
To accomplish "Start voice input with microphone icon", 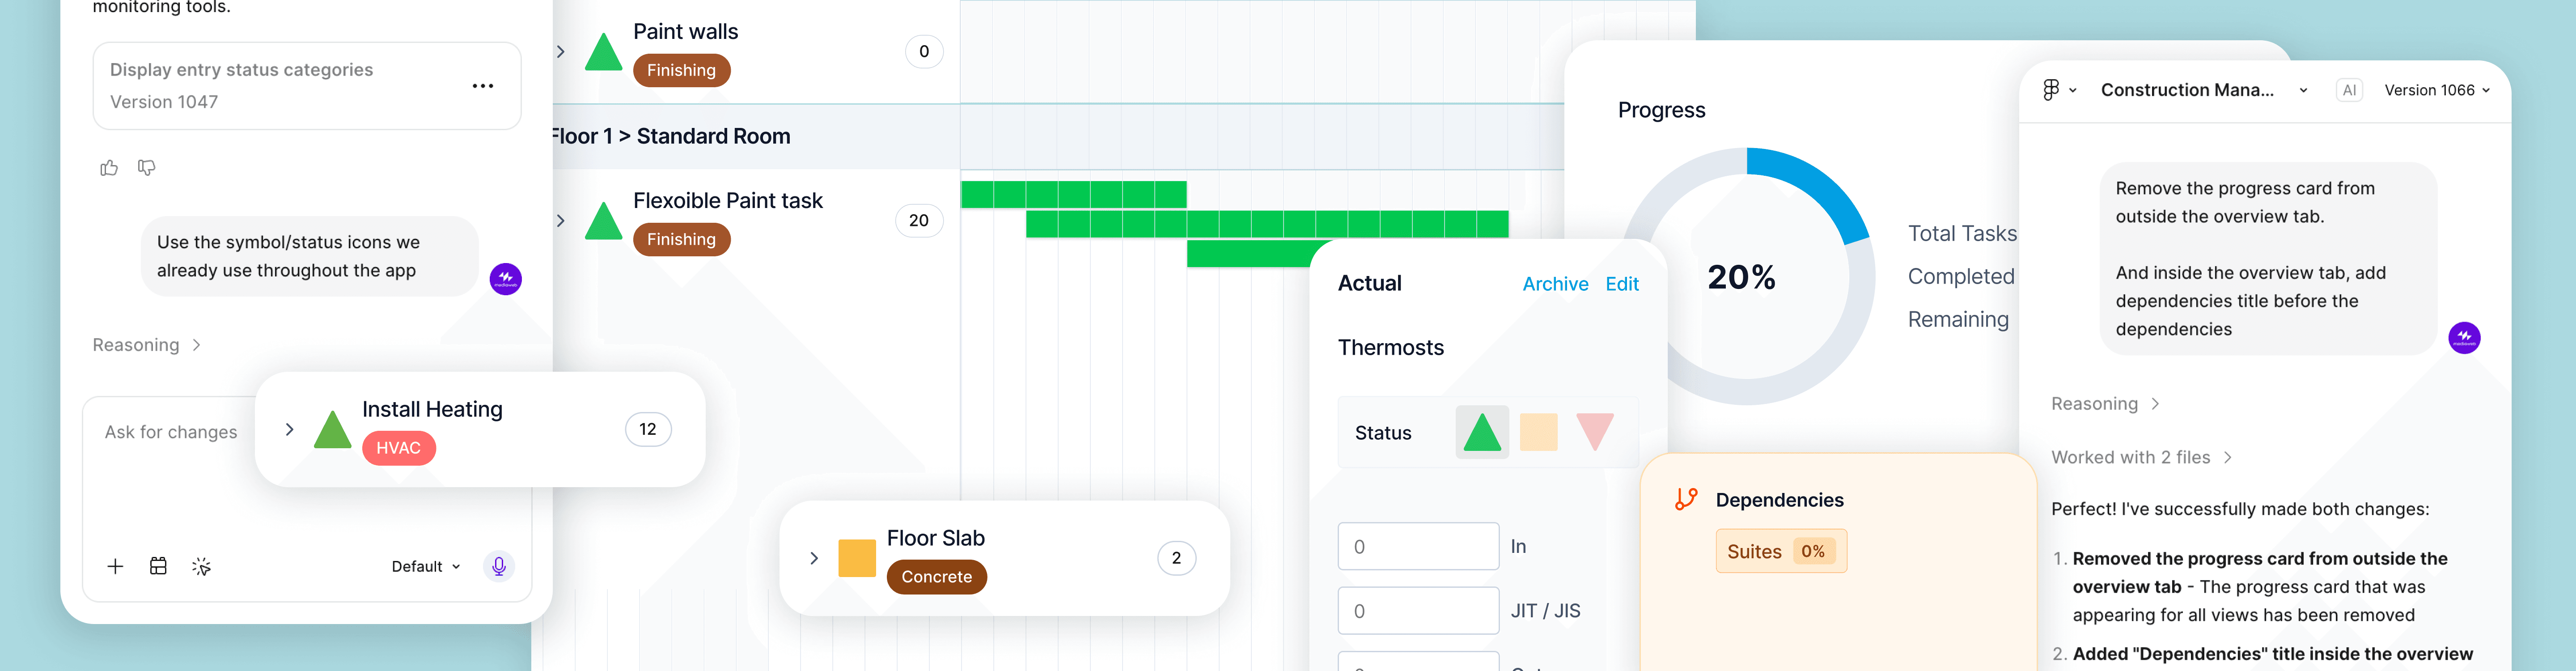I will click(x=498, y=566).
